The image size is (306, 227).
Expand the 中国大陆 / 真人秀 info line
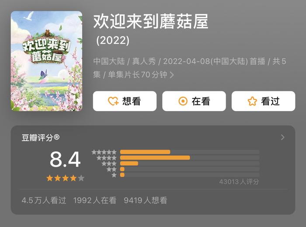[x=189, y=68]
